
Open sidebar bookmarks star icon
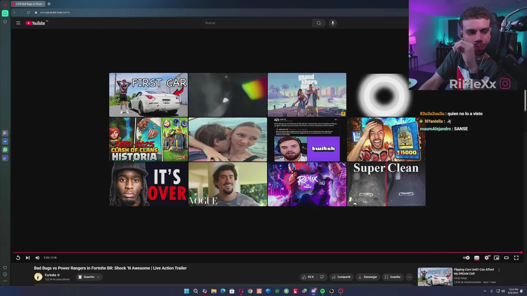[x=5, y=22]
